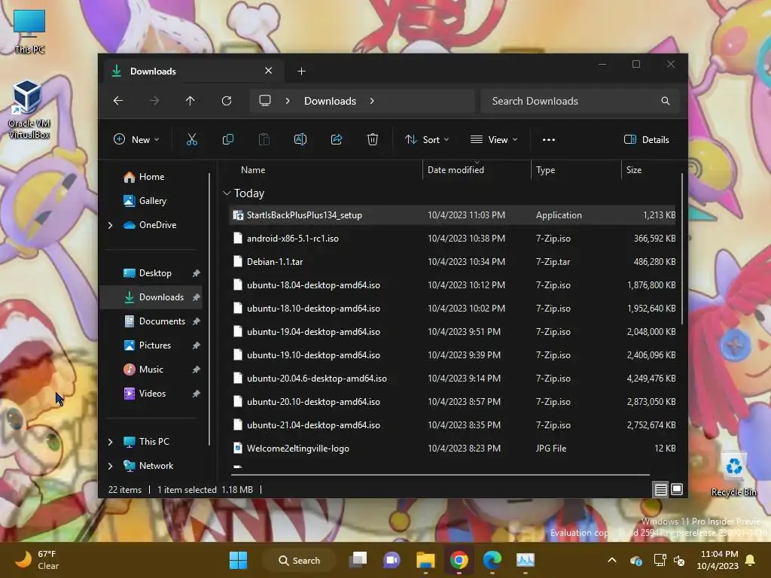Switch to large thumbnails view icon

click(677, 489)
